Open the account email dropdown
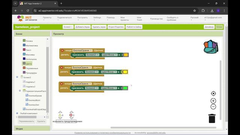240x135 pixels. click(x=213, y=18)
